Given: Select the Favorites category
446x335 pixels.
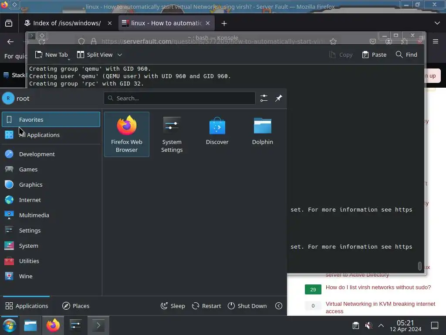Looking at the screenshot, I should click(x=51, y=120).
